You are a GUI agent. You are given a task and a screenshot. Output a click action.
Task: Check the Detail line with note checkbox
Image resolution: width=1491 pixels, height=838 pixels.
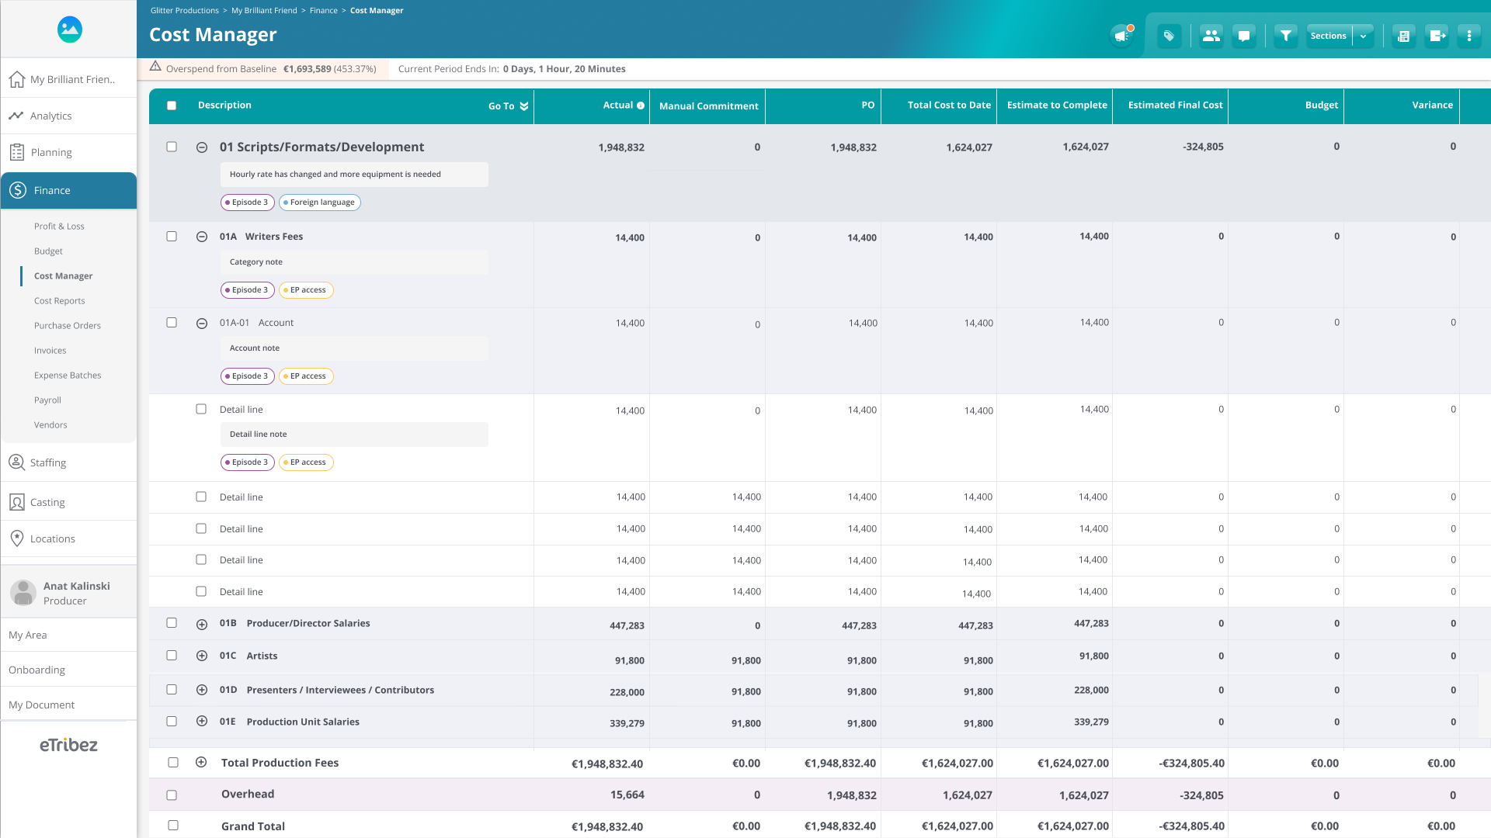(201, 409)
